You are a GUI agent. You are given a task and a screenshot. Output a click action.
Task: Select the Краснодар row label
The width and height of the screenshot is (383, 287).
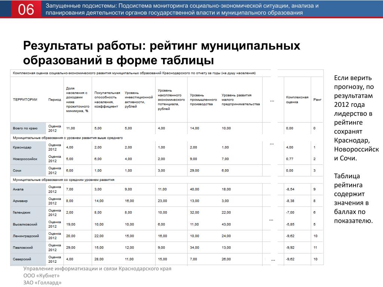(x=22, y=147)
